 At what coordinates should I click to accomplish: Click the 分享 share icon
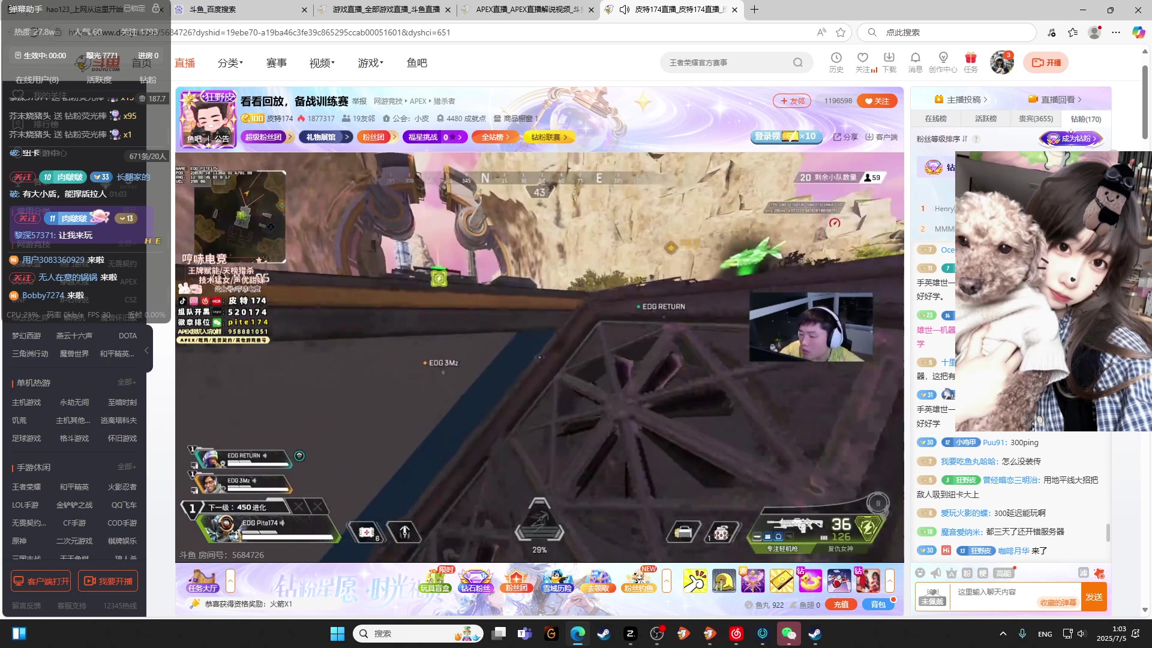click(845, 137)
